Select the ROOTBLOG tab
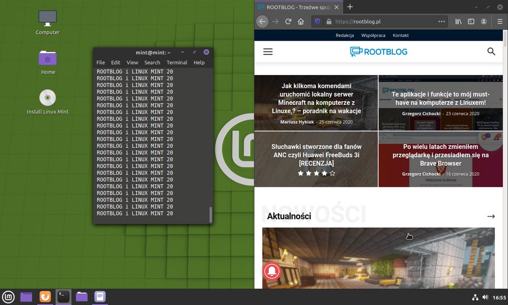 [x=299, y=7]
